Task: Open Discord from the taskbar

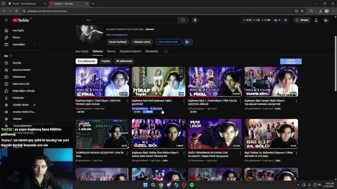Action: click(x=169, y=185)
